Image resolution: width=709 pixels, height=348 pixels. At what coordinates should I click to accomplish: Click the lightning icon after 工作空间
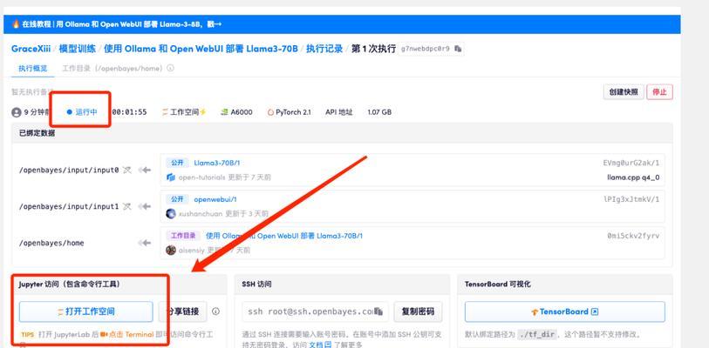coord(202,112)
